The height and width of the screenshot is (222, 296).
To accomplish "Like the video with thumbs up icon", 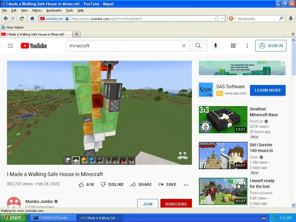I will click(81, 184).
